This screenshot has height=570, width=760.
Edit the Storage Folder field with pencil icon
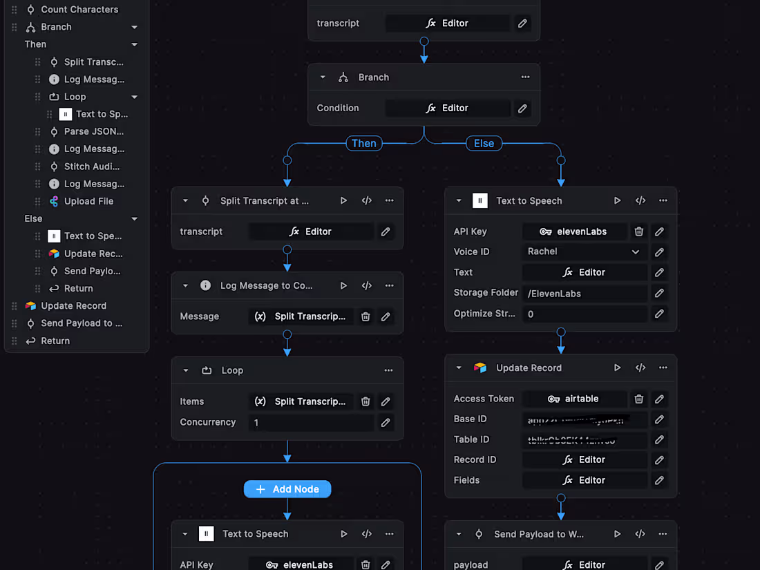(659, 293)
